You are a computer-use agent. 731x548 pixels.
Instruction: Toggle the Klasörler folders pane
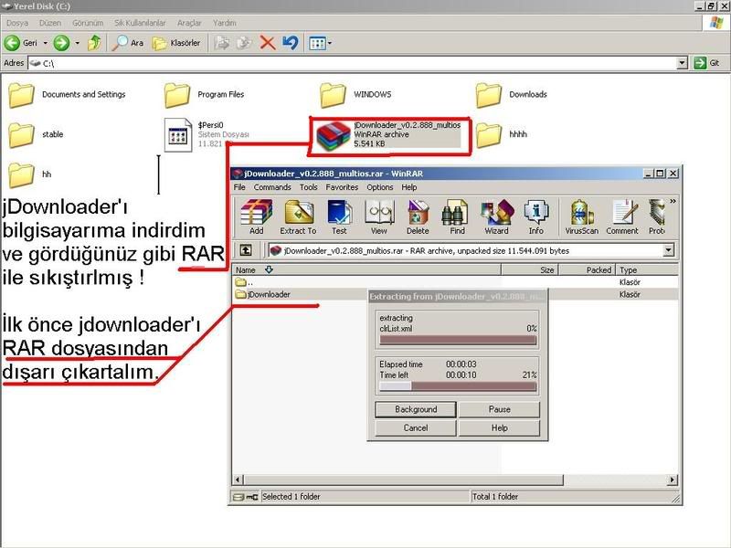pos(176,43)
